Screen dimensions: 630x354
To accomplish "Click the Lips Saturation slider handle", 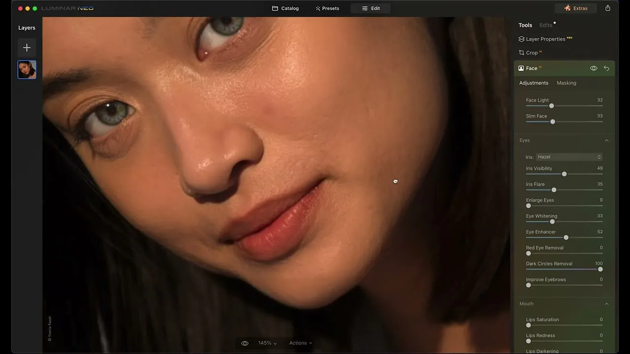I will [x=529, y=325].
